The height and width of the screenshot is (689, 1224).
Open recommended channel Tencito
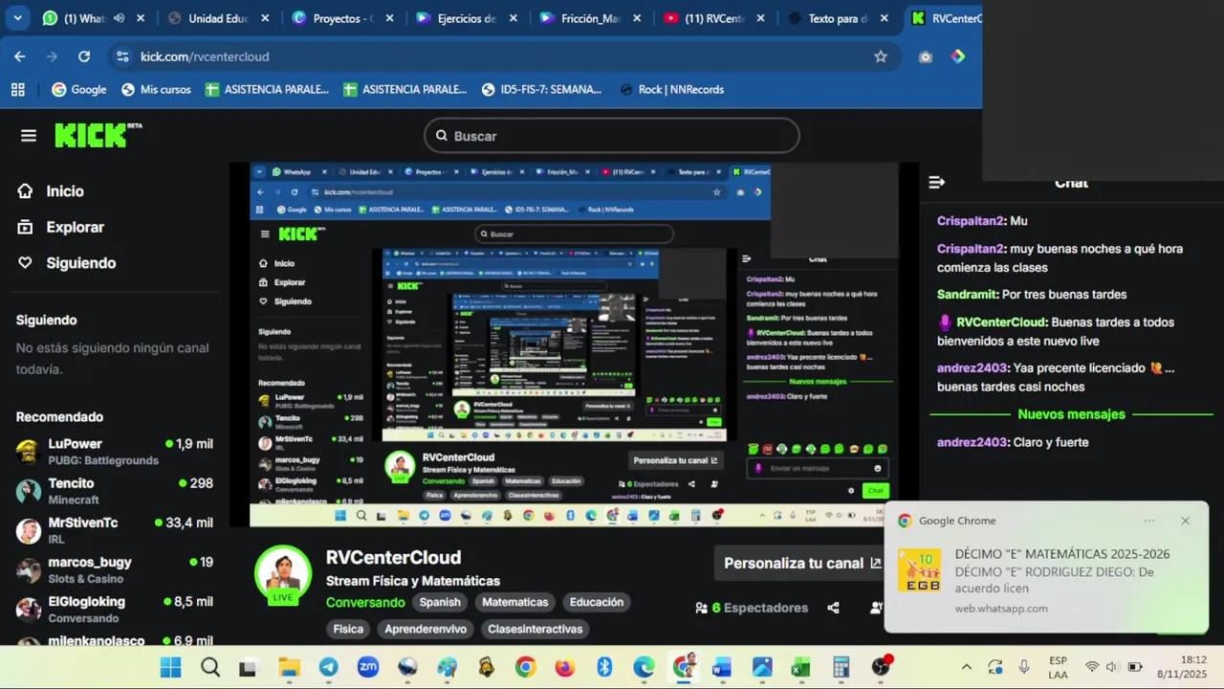point(115,491)
